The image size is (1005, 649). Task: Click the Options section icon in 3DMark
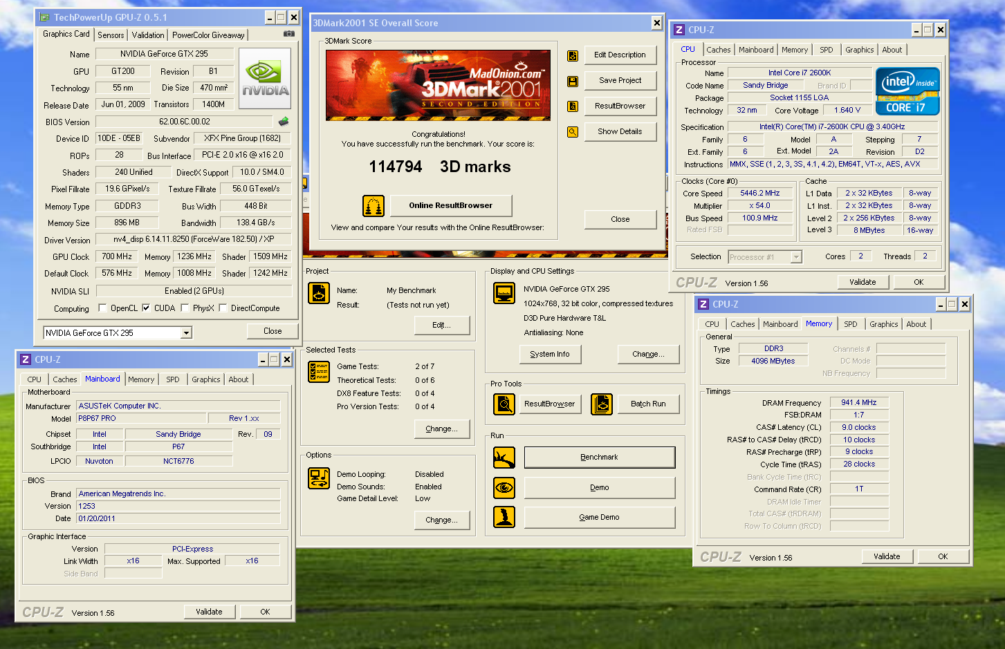point(319,477)
